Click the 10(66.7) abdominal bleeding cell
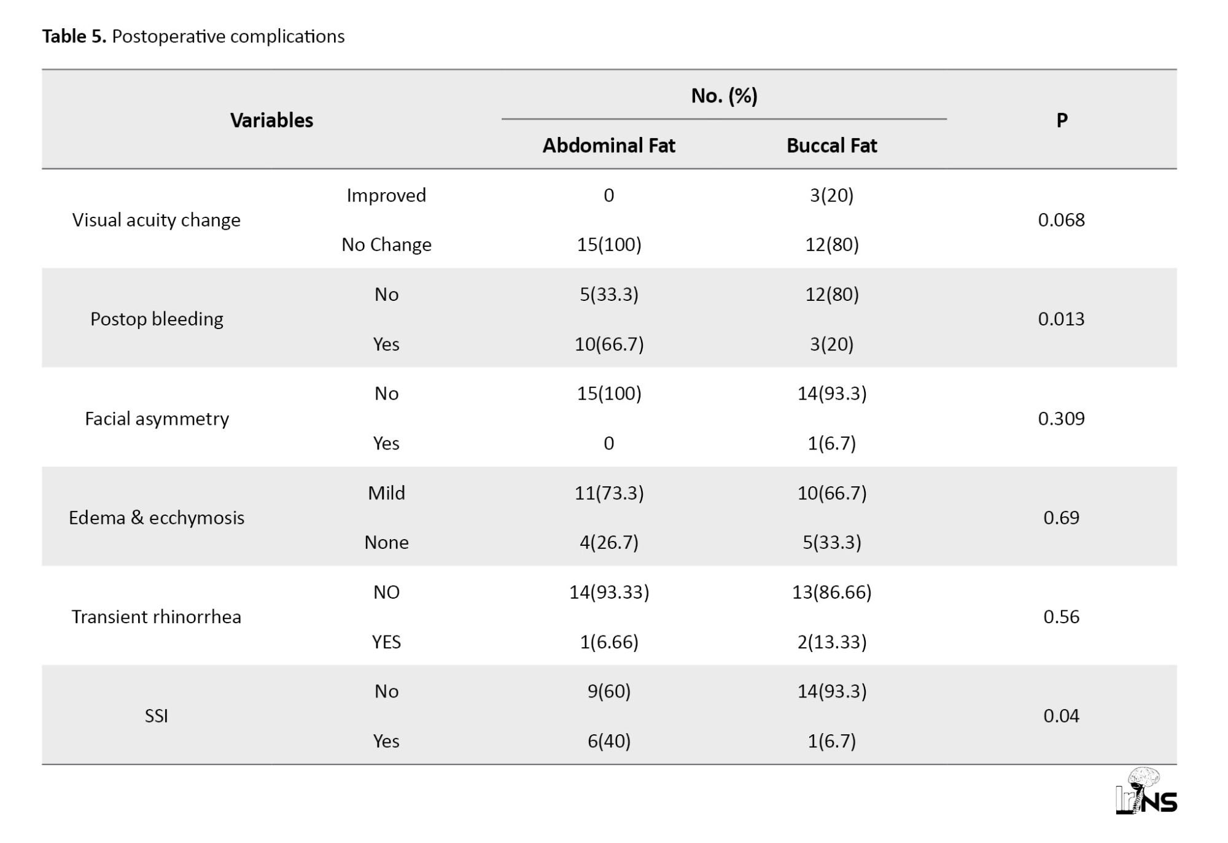 609,344
